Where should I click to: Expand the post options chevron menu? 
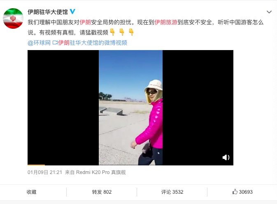269,12
